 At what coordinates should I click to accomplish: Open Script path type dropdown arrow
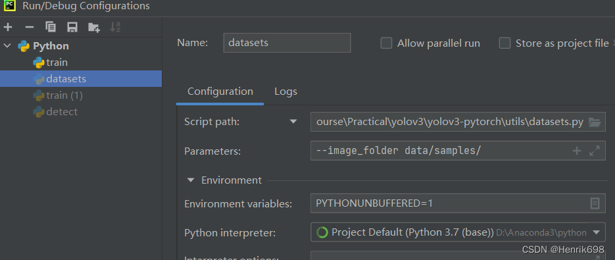pos(293,122)
